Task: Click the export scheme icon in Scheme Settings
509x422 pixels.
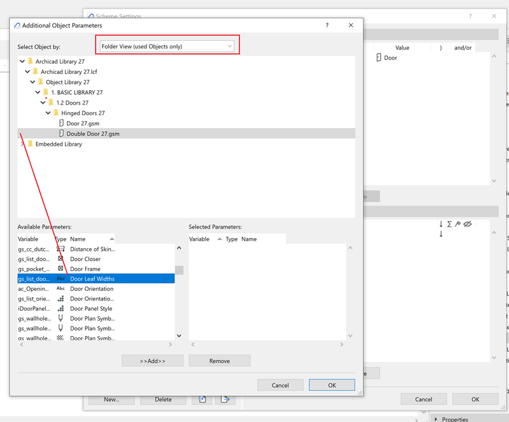Action: point(225,399)
